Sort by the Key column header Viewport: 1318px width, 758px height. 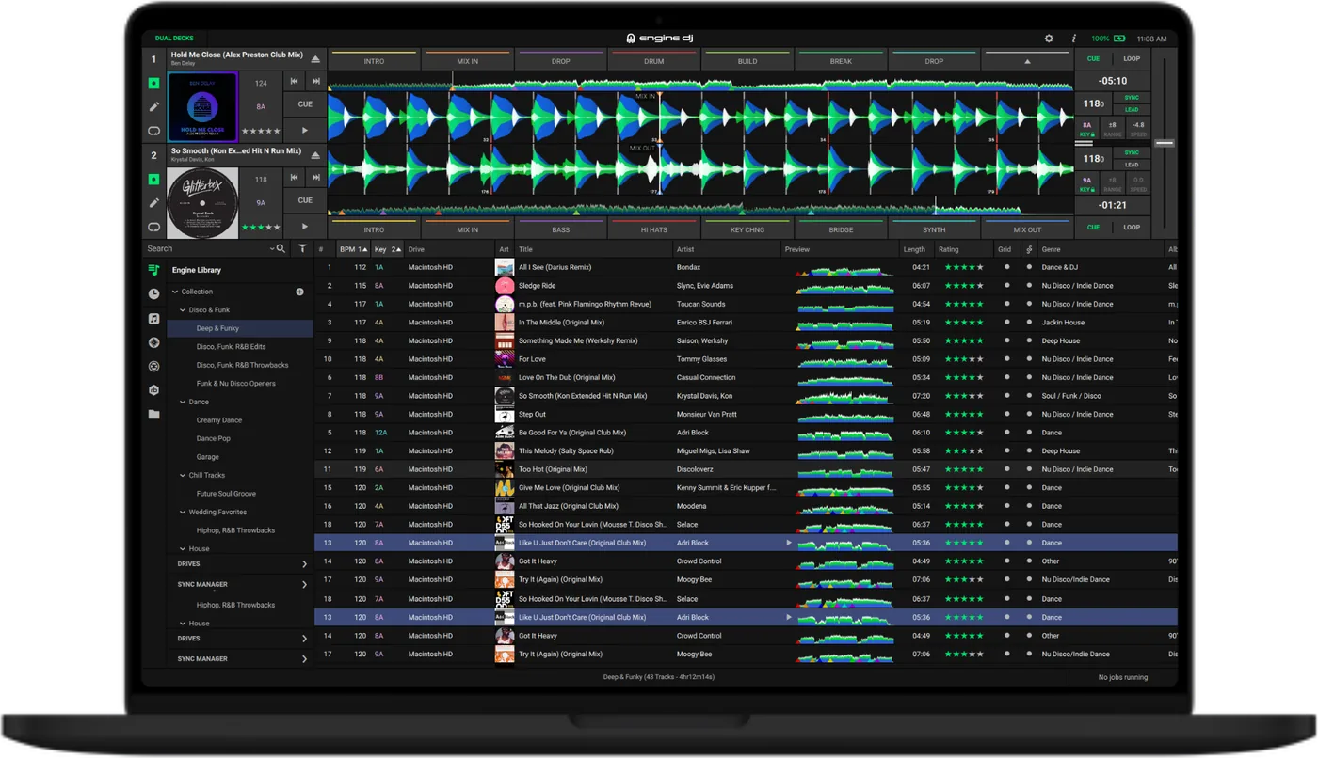[386, 249]
